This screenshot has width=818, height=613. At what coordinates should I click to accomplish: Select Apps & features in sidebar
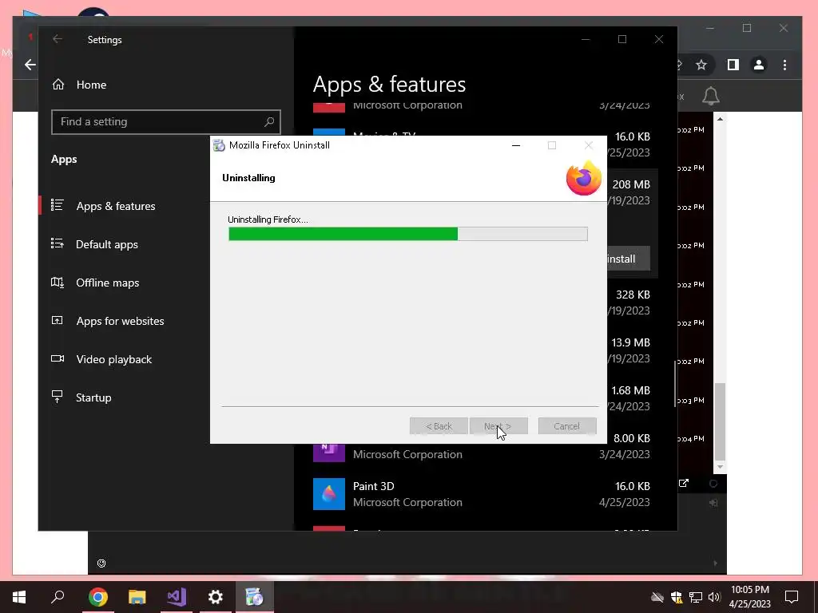coord(116,206)
